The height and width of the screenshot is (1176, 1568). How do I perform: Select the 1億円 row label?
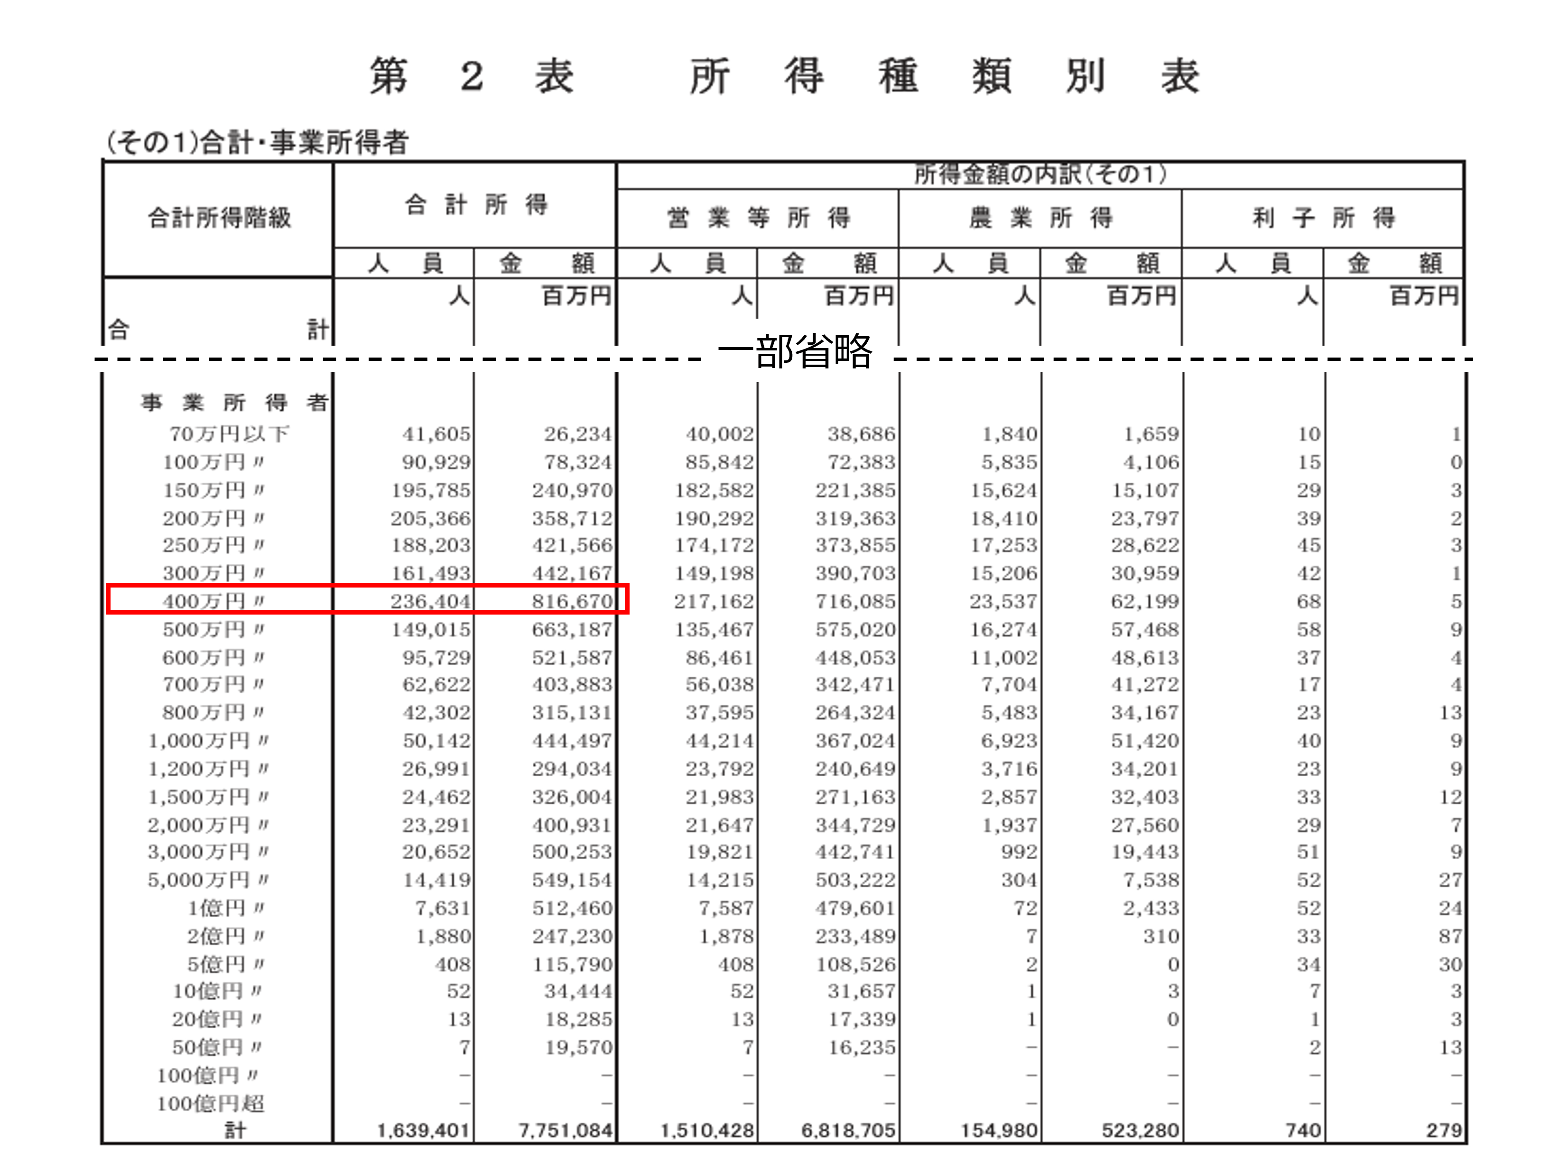click(226, 909)
